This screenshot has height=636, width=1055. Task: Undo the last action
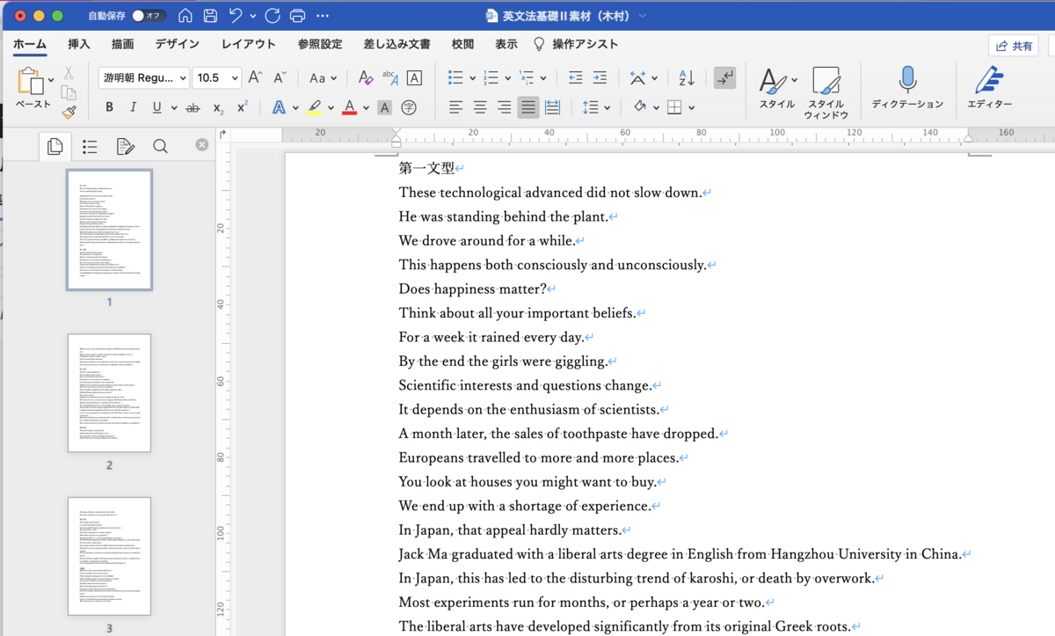click(235, 16)
